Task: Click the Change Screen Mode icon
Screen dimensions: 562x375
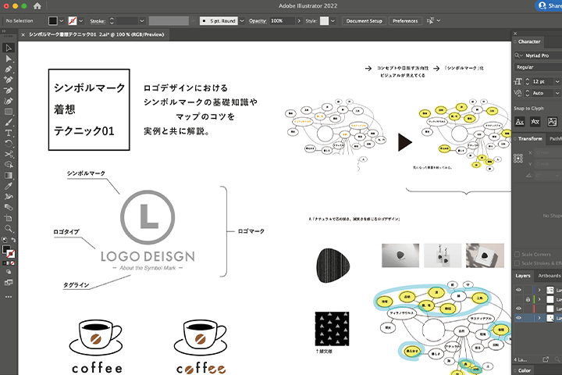Action: coord(9,282)
